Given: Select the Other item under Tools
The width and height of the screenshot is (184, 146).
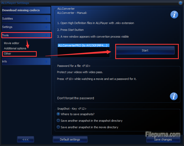Looking at the screenshot, I should point(8,54).
